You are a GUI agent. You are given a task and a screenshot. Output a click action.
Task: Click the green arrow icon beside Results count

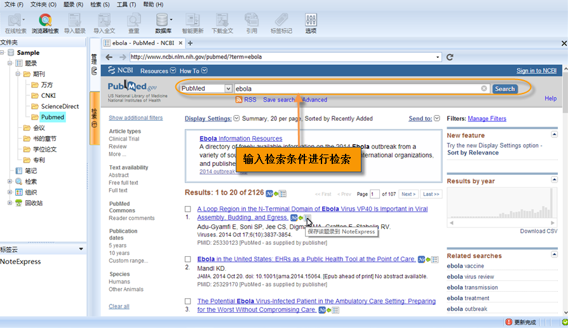click(x=276, y=194)
